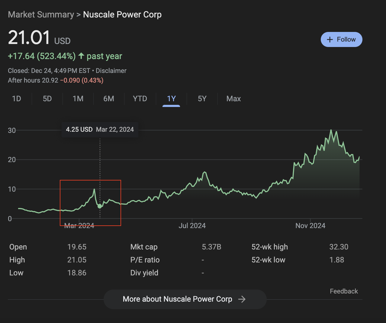This screenshot has height=323, width=386.
Task: Click the 20 y-axis label
Action: click(12, 160)
